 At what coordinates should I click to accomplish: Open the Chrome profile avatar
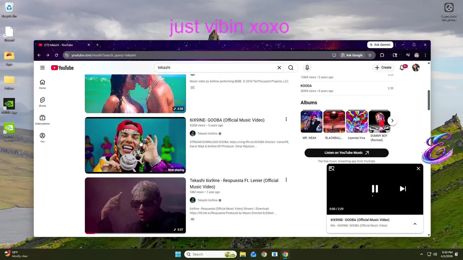pyautogui.click(x=417, y=55)
